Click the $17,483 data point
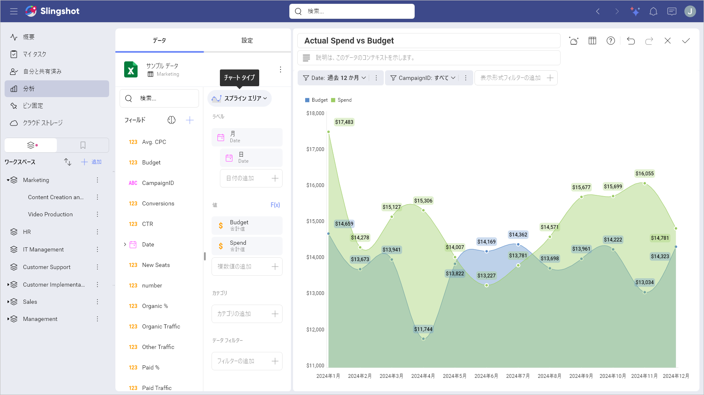The height and width of the screenshot is (395, 704). tap(329, 132)
